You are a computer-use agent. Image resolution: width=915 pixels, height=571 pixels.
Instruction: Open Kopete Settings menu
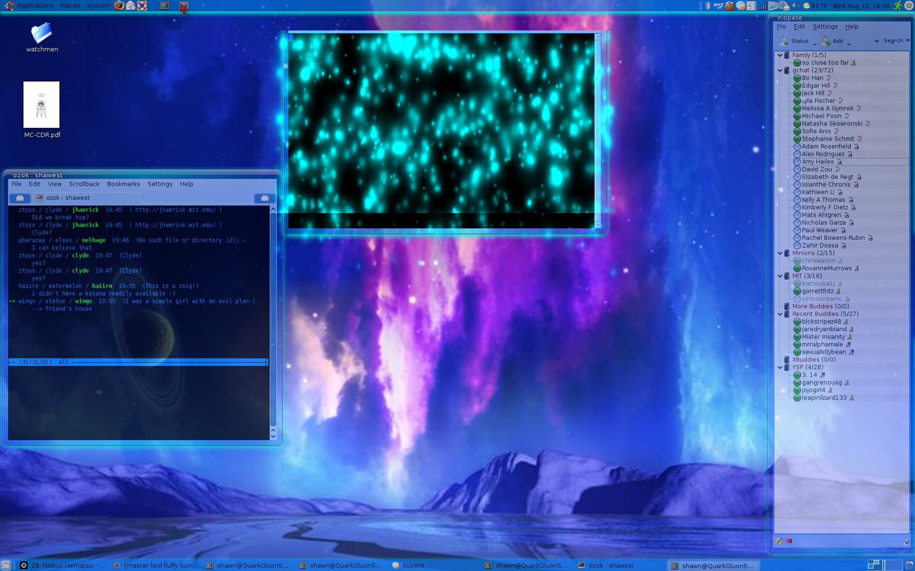pyautogui.click(x=825, y=27)
